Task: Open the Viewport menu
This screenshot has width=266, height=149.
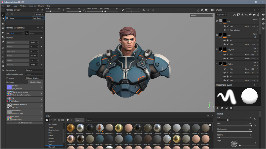Action: [x=32, y=6]
